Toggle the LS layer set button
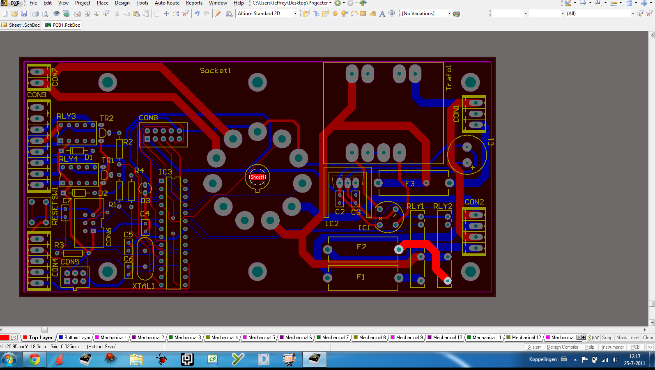This screenshot has height=370, width=655. pyautogui.click(x=13, y=338)
